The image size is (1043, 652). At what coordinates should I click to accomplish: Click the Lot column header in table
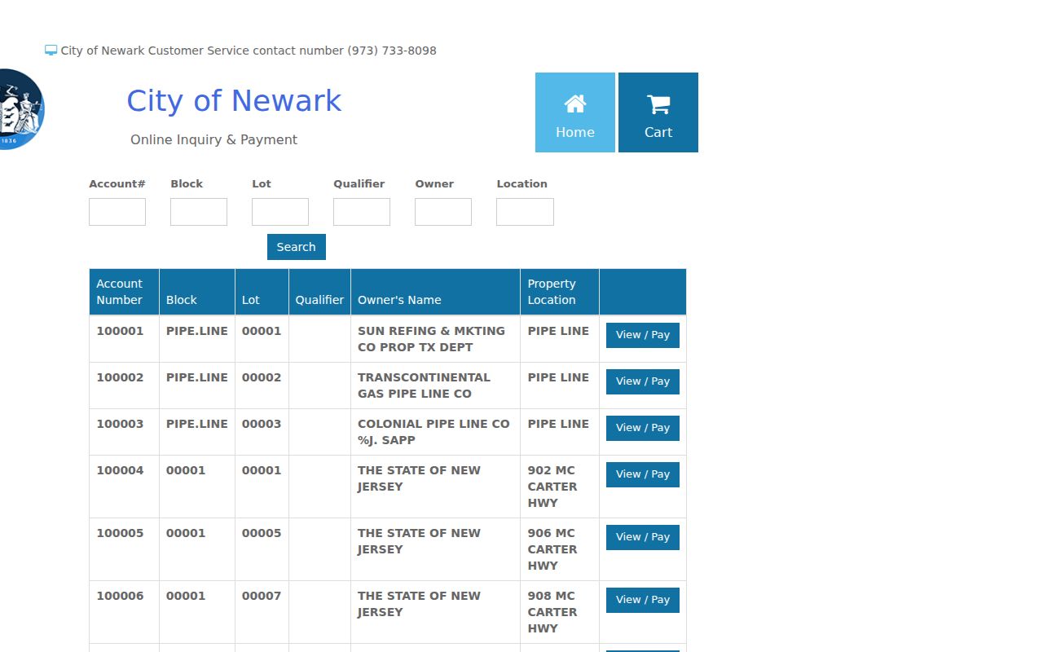point(262,292)
